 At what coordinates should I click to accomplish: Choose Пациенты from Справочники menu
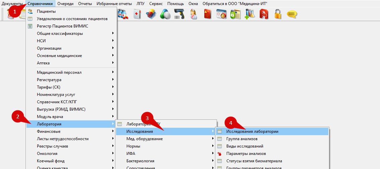tap(46, 11)
